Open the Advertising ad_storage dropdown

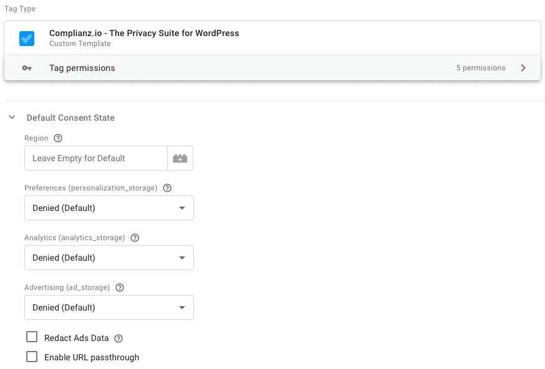click(x=109, y=307)
